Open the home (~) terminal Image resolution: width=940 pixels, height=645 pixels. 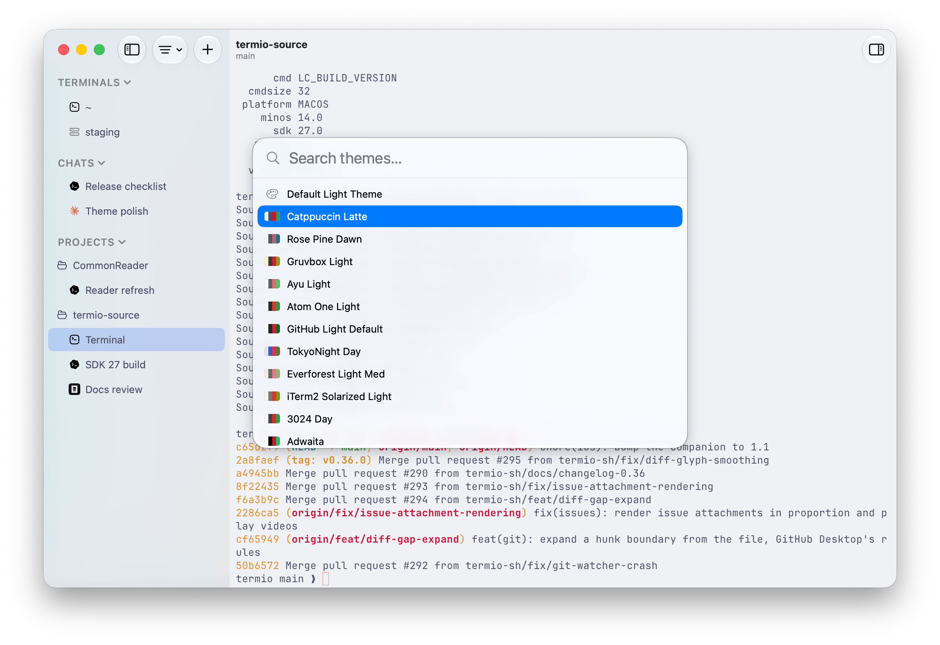coord(137,107)
